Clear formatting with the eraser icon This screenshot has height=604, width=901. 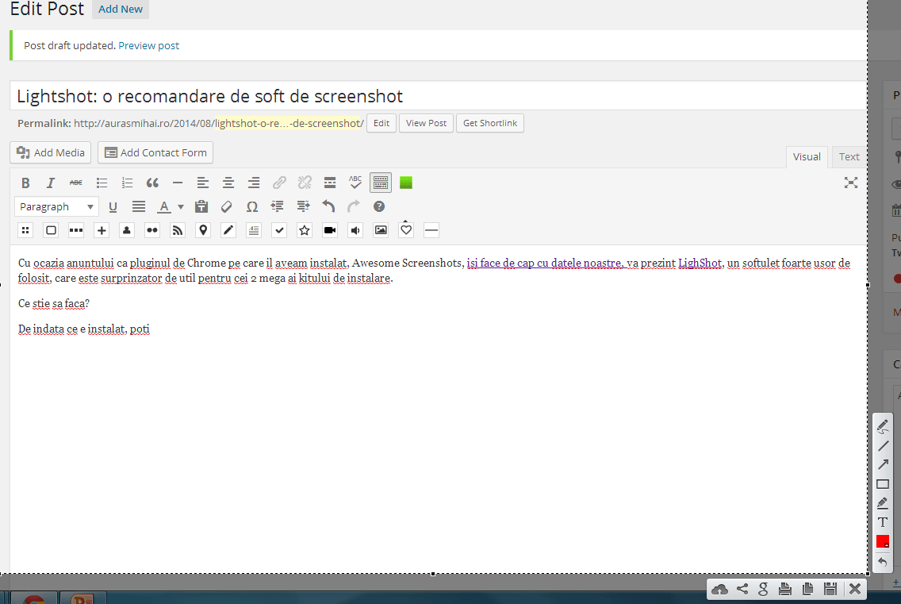pos(226,206)
